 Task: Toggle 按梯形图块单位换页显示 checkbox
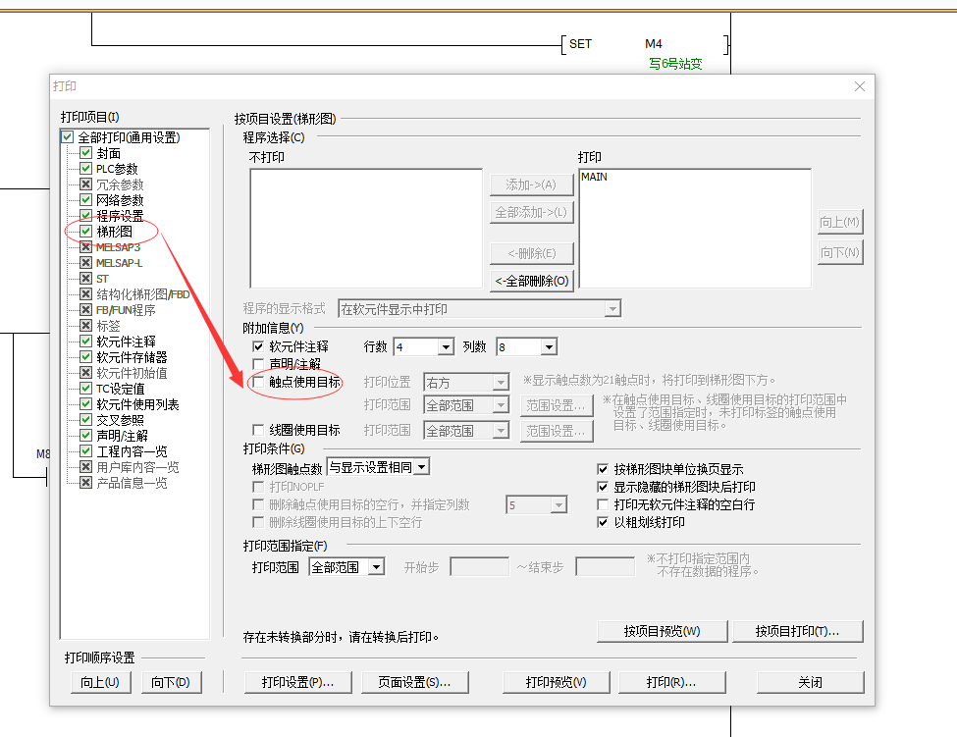pyautogui.click(x=604, y=469)
